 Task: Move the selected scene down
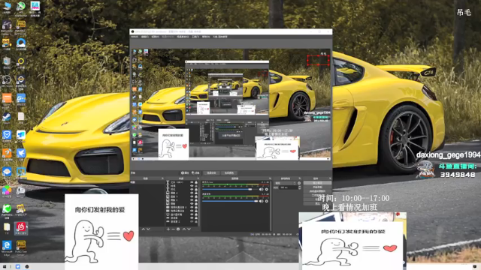(149, 229)
